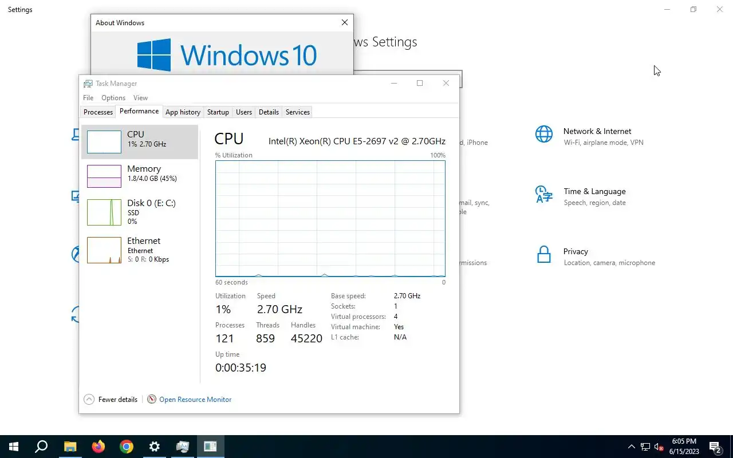Image resolution: width=733 pixels, height=458 pixels.
Task: Click the Up time value 0:00:35:19
Action: pos(241,368)
